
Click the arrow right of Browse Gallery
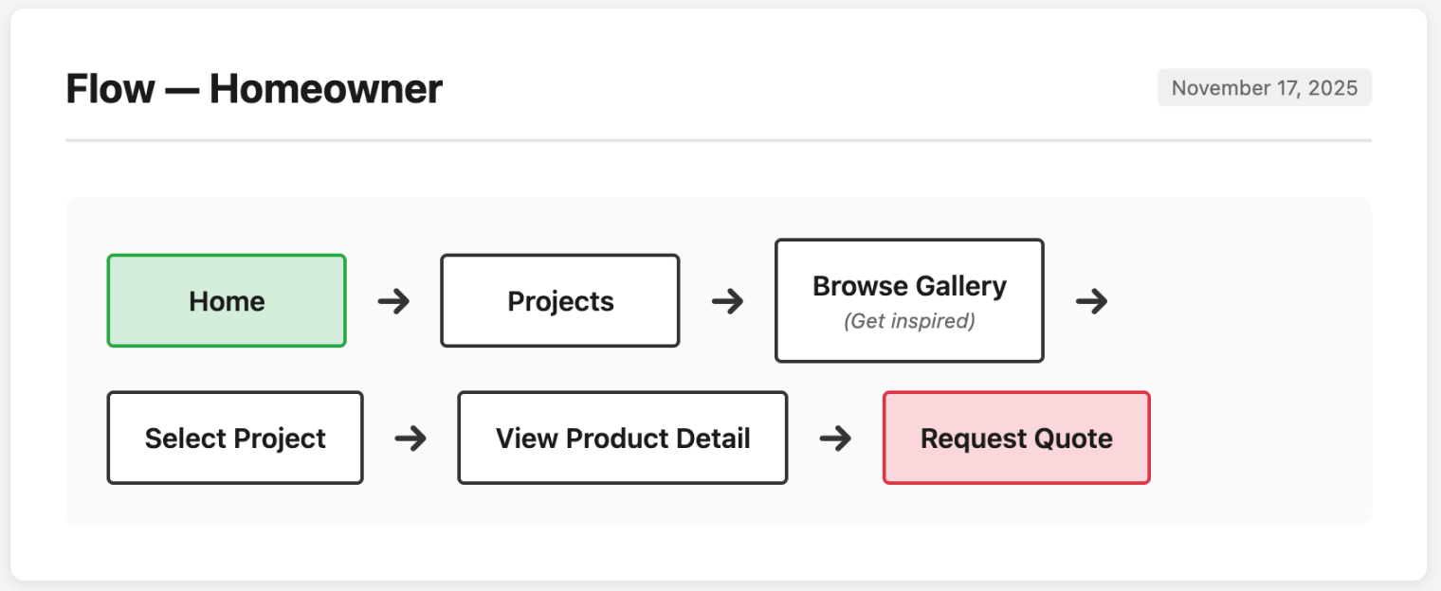(1092, 301)
